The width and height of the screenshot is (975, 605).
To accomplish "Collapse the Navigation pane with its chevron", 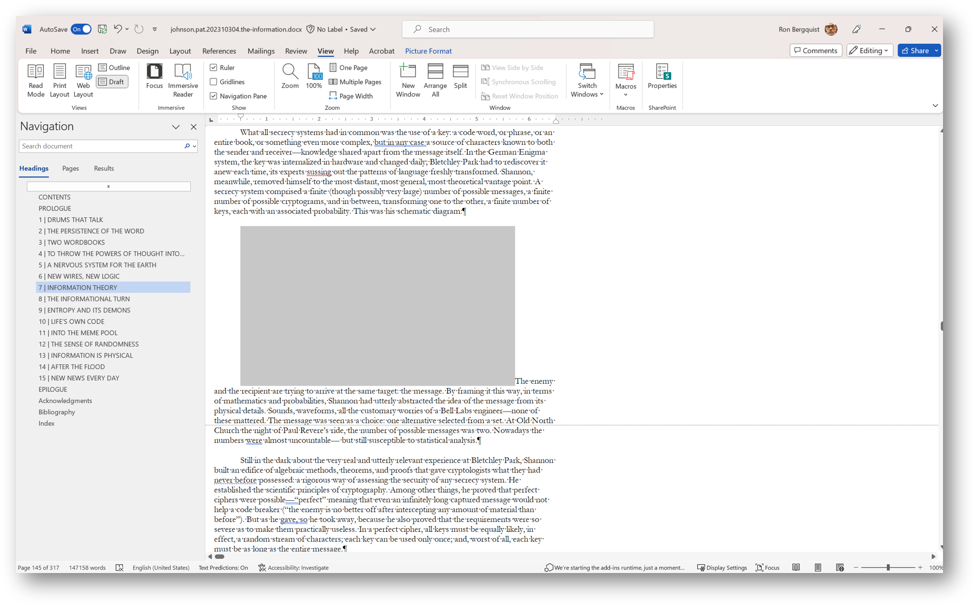I will click(175, 127).
